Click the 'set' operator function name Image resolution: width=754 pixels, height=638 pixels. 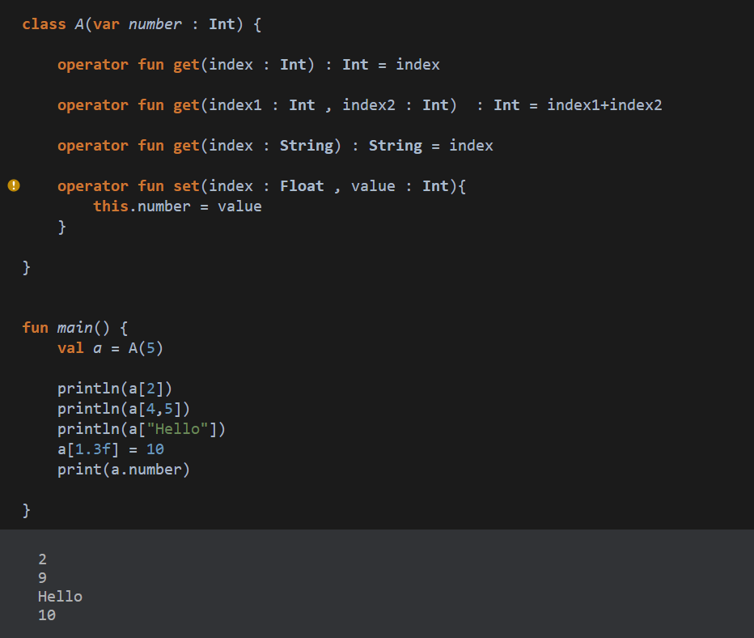186,185
